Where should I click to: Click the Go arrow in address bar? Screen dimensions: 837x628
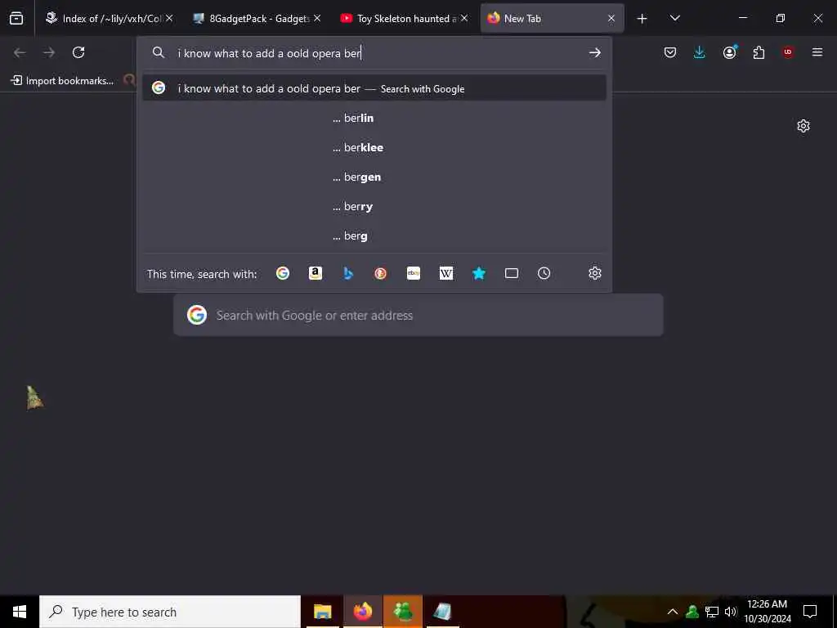[595, 52]
